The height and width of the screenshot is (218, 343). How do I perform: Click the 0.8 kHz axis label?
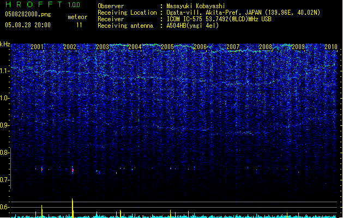point(5,153)
